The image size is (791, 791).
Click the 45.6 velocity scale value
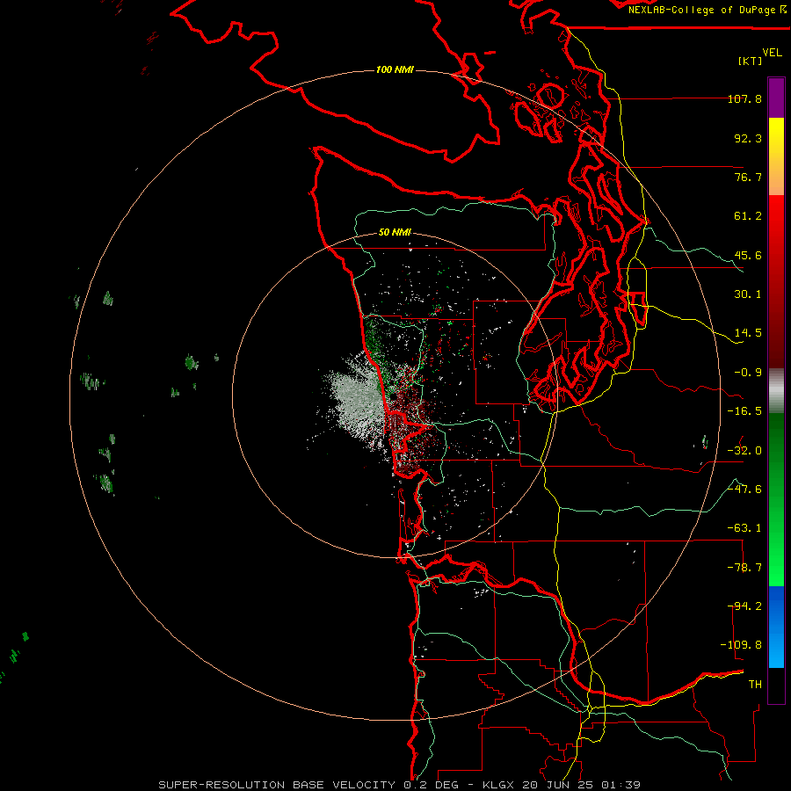coord(748,255)
